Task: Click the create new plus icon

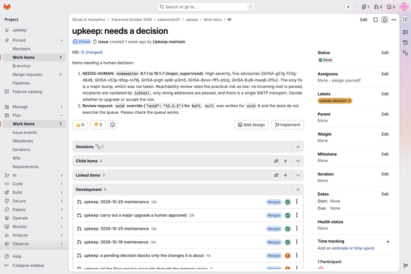Action: (x=348, y=7)
